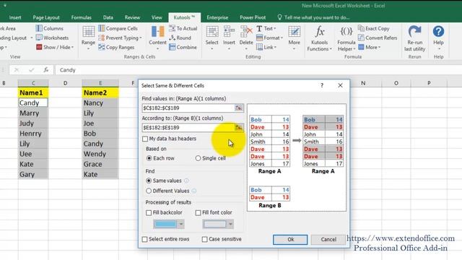Click the Combine tool
Screen dimensions: 462x260
point(183,47)
